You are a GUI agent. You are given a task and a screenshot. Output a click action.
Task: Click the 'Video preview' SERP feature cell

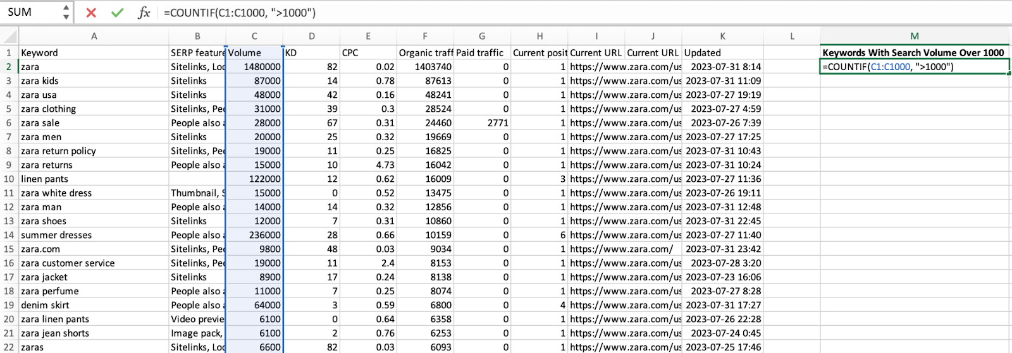click(197, 319)
